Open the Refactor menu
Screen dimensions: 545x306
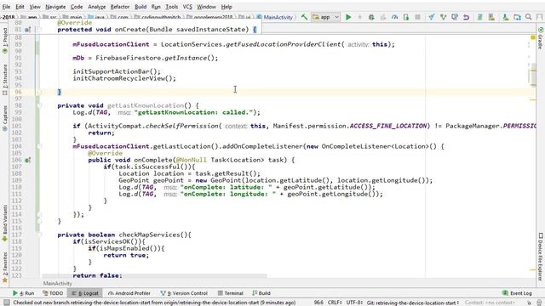click(x=120, y=7)
